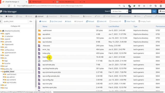Check Select All files
This screenshot has height=93, width=165.
tap(102, 21)
